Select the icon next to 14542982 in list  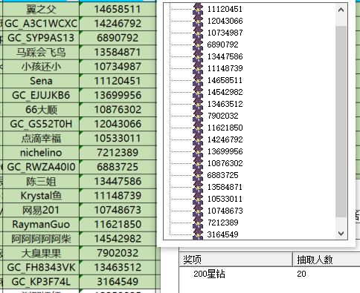[x=198, y=92]
